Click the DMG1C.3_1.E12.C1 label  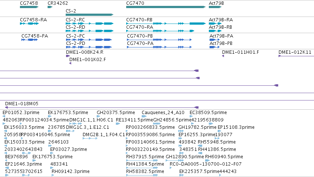click(87, 127)
